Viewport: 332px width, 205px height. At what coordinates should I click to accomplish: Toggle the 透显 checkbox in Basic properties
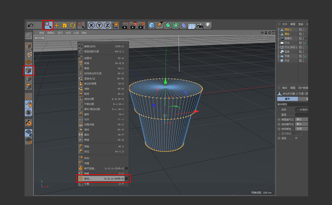pos(296,138)
